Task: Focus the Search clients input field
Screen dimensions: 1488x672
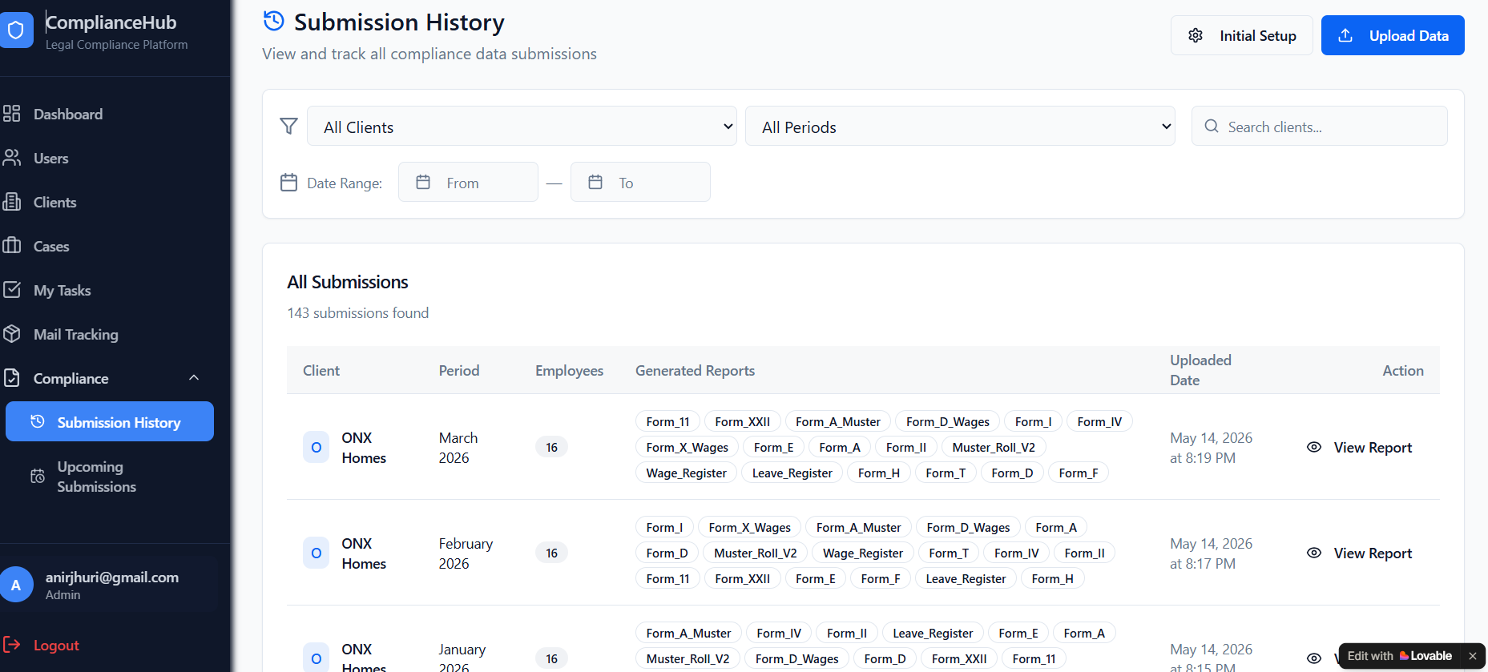Action: tap(1319, 127)
